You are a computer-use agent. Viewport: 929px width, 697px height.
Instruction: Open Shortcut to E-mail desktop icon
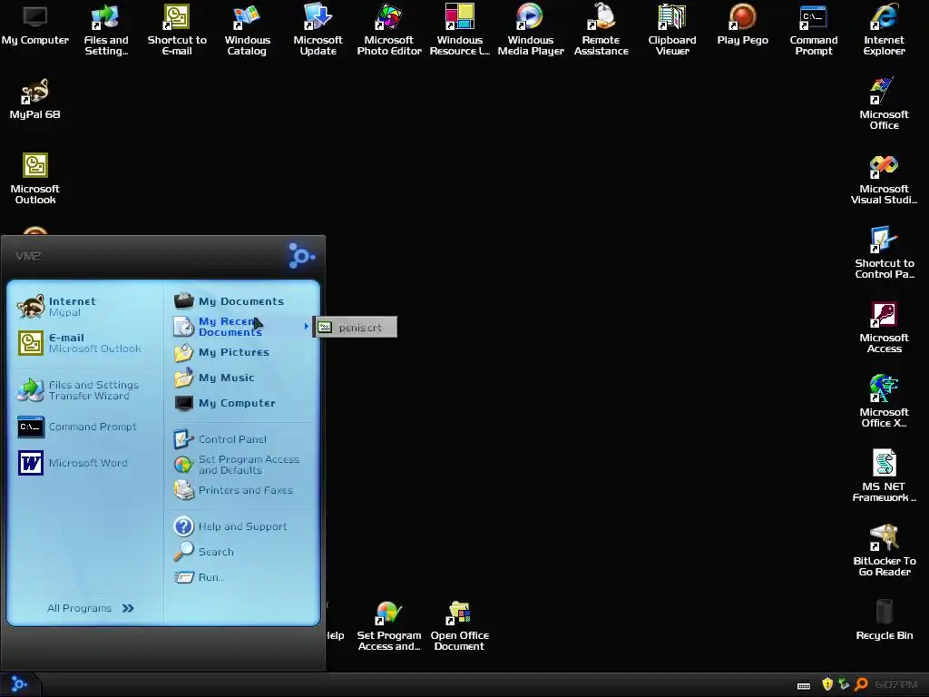177,30
